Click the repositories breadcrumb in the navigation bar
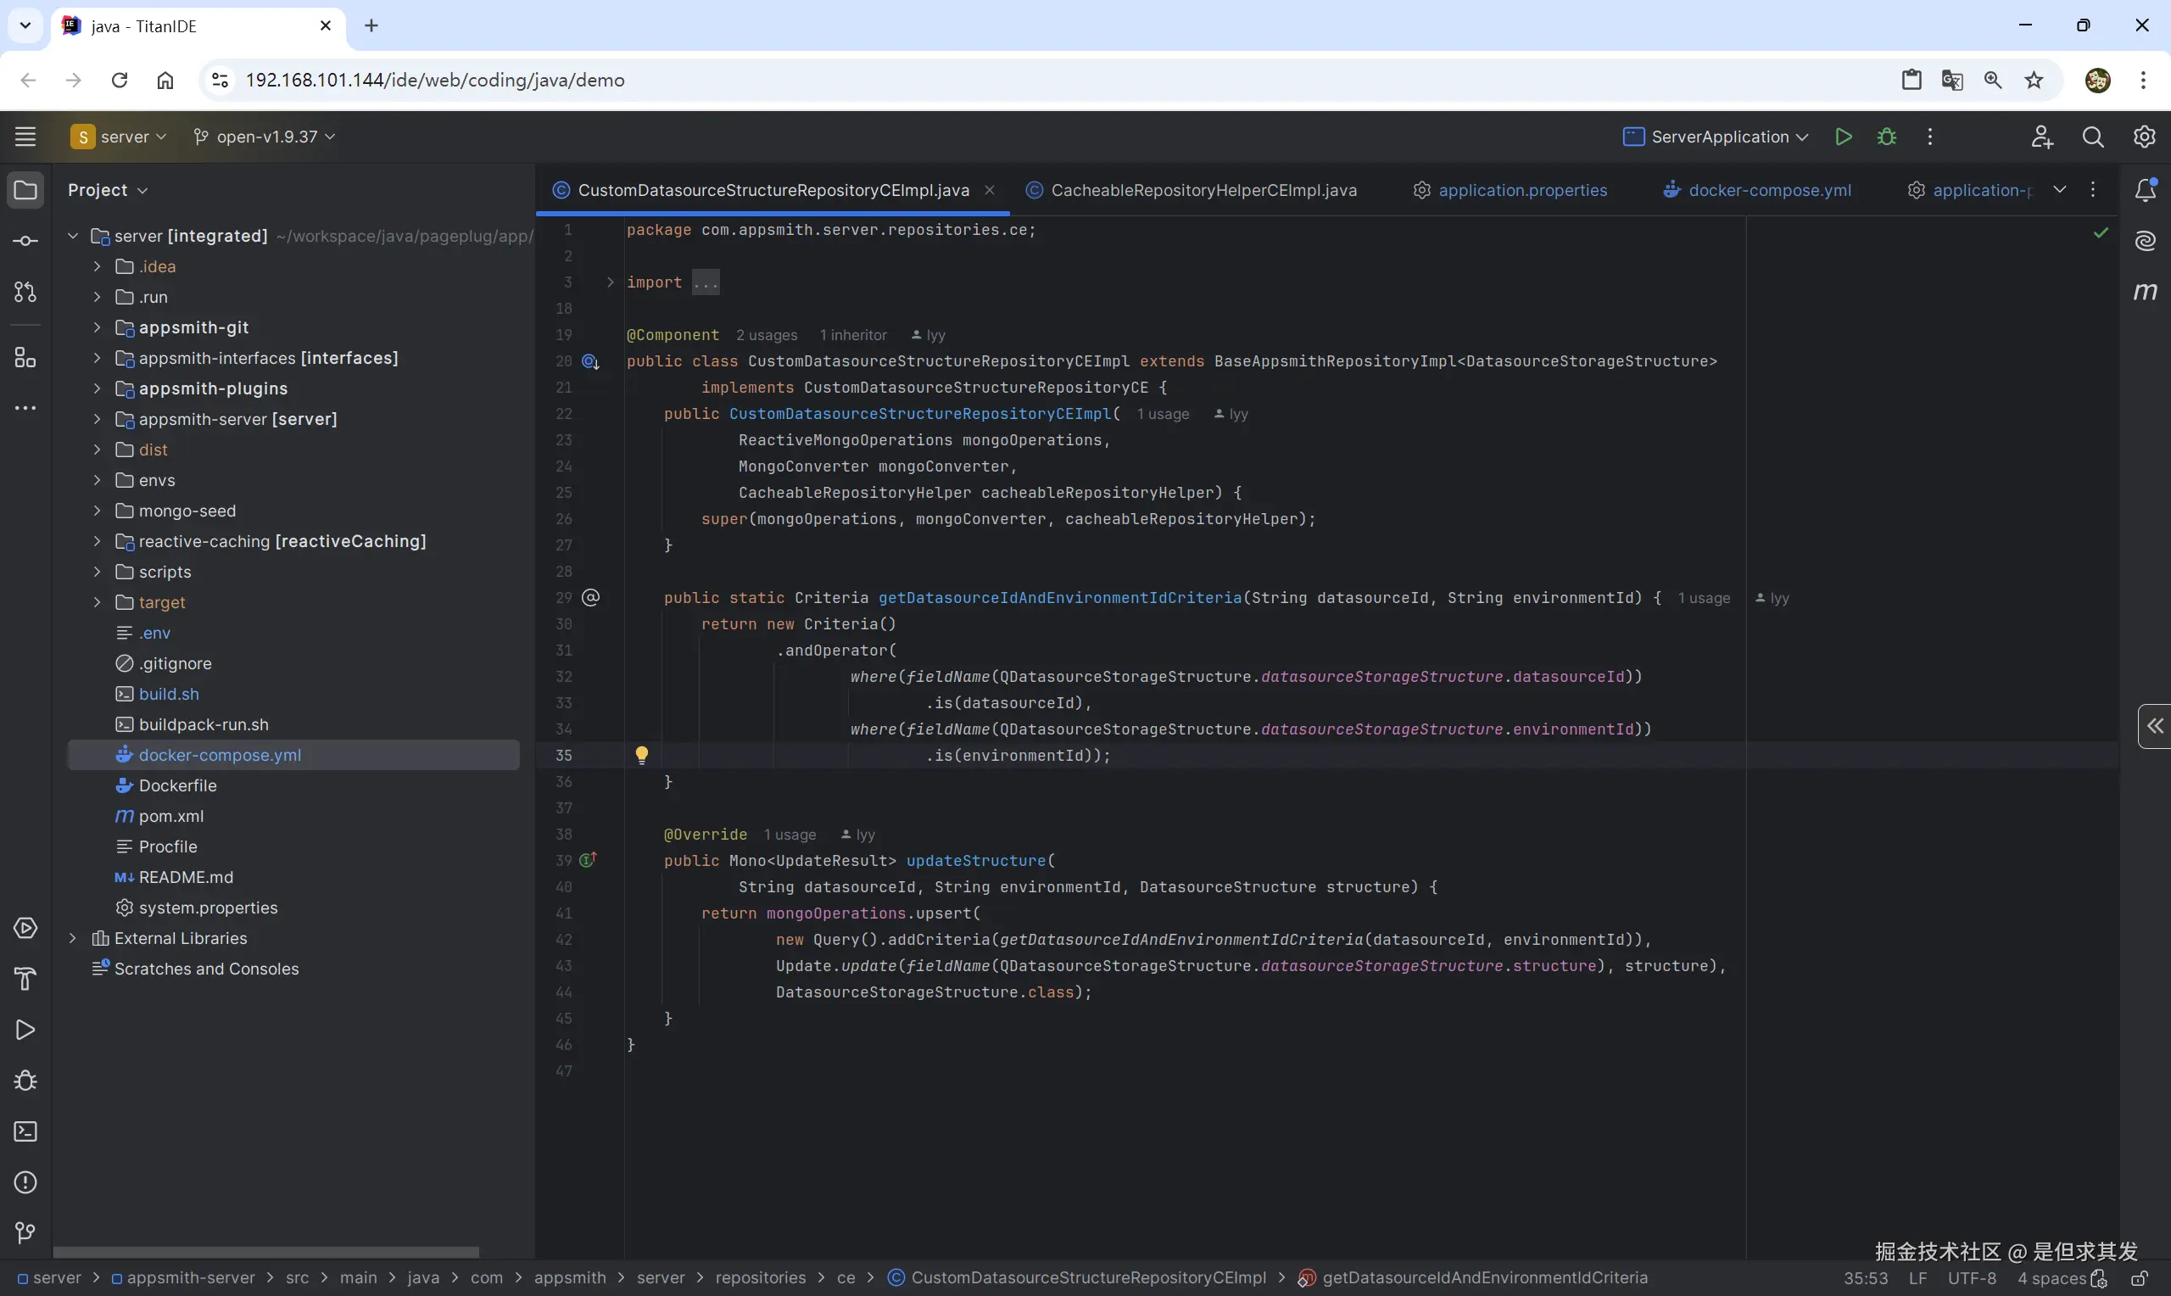The height and width of the screenshot is (1296, 2171). (x=760, y=1278)
